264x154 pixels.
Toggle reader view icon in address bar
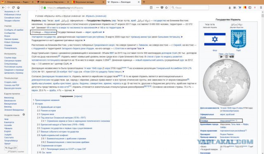point(151,7)
